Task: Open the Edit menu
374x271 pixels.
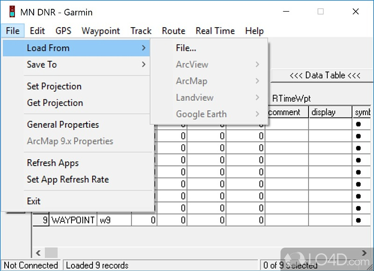Action: [37, 31]
